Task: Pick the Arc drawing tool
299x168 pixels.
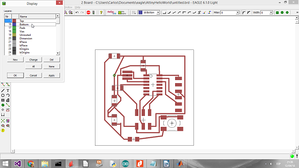Action: (8, 95)
